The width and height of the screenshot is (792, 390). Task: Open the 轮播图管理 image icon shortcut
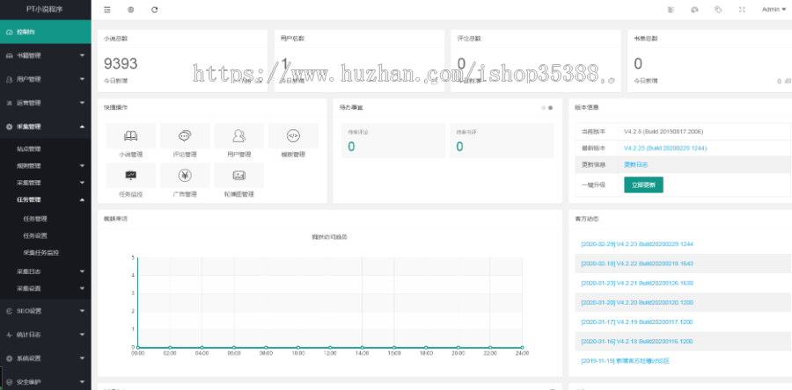coord(238,176)
